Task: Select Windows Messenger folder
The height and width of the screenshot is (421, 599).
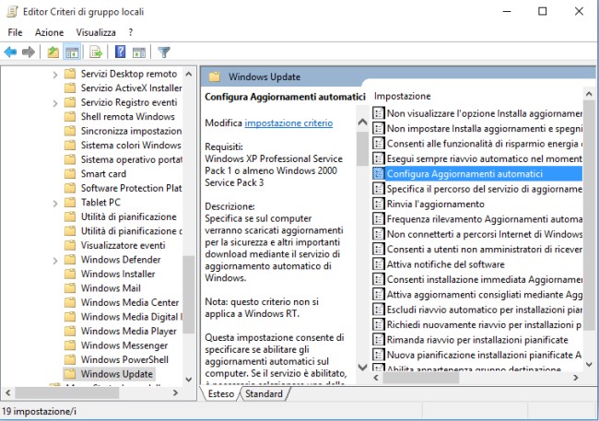Action: [124, 345]
